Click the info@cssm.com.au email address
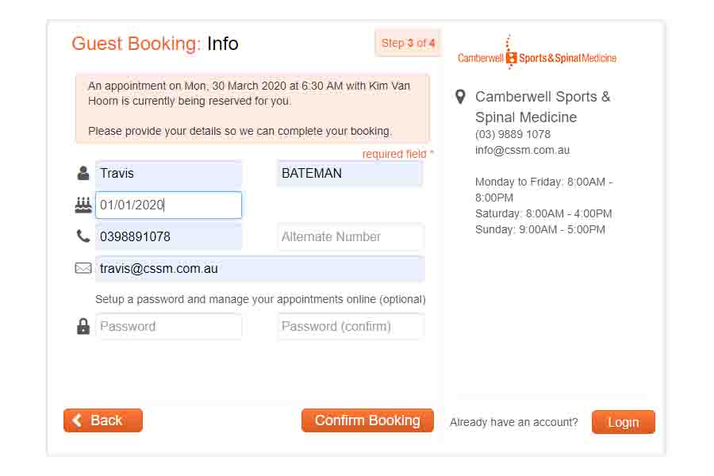The image size is (714, 476). [522, 150]
